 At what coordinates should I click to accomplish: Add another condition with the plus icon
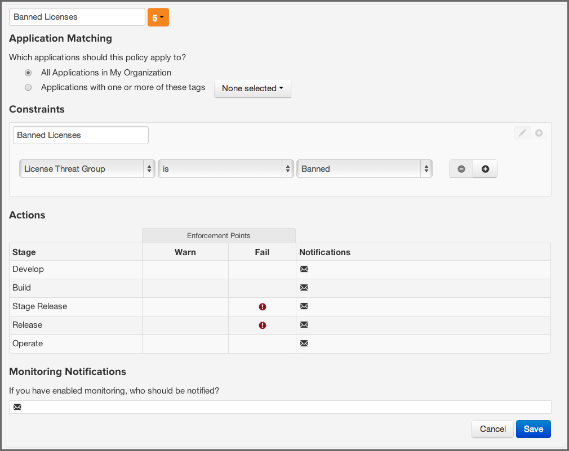(485, 168)
